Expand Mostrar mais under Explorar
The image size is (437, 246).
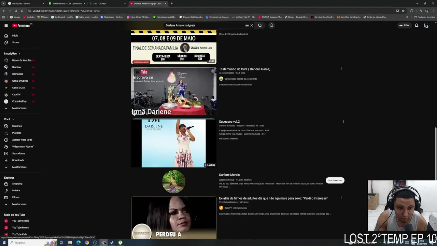coord(19,204)
